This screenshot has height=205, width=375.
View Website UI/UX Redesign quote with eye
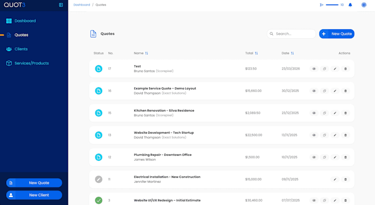tap(314, 201)
